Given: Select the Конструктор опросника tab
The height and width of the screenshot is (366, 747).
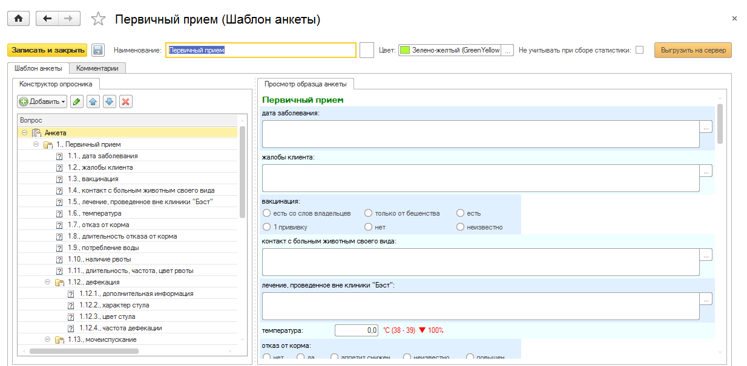Looking at the screenshot, I should (x=56, y=85).
